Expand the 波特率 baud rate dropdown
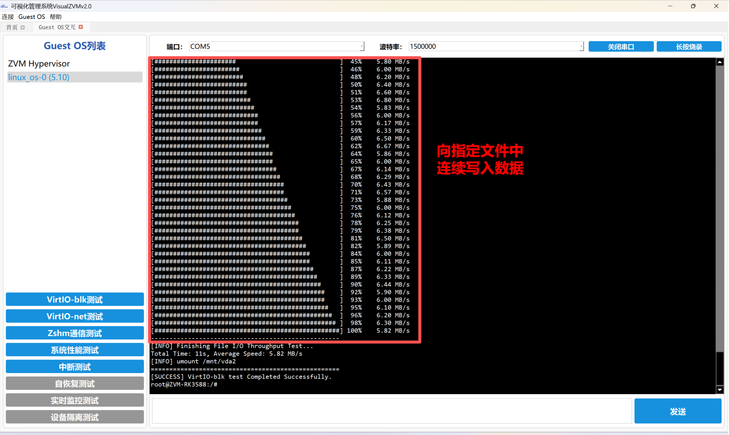Viewport: 729px width, 435px height. coord(581,46)
